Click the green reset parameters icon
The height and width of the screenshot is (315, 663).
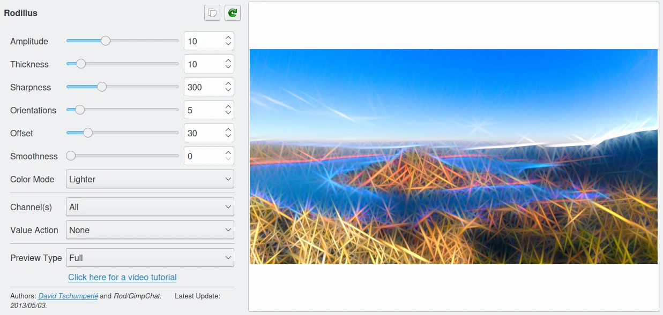coord(233,13)
